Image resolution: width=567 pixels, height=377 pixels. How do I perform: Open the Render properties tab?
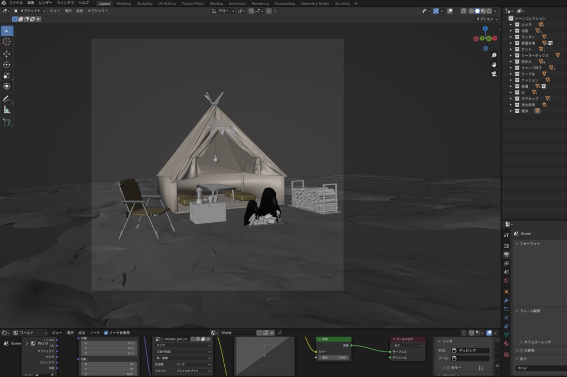tap(506, 246)
